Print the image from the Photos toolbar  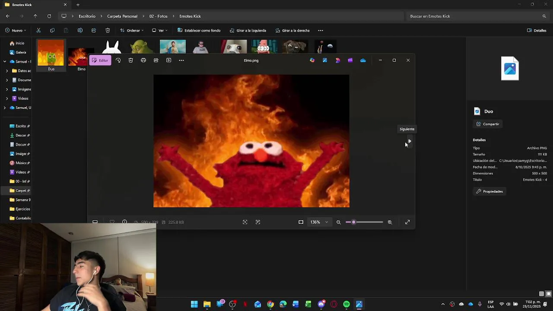point(143,60)
